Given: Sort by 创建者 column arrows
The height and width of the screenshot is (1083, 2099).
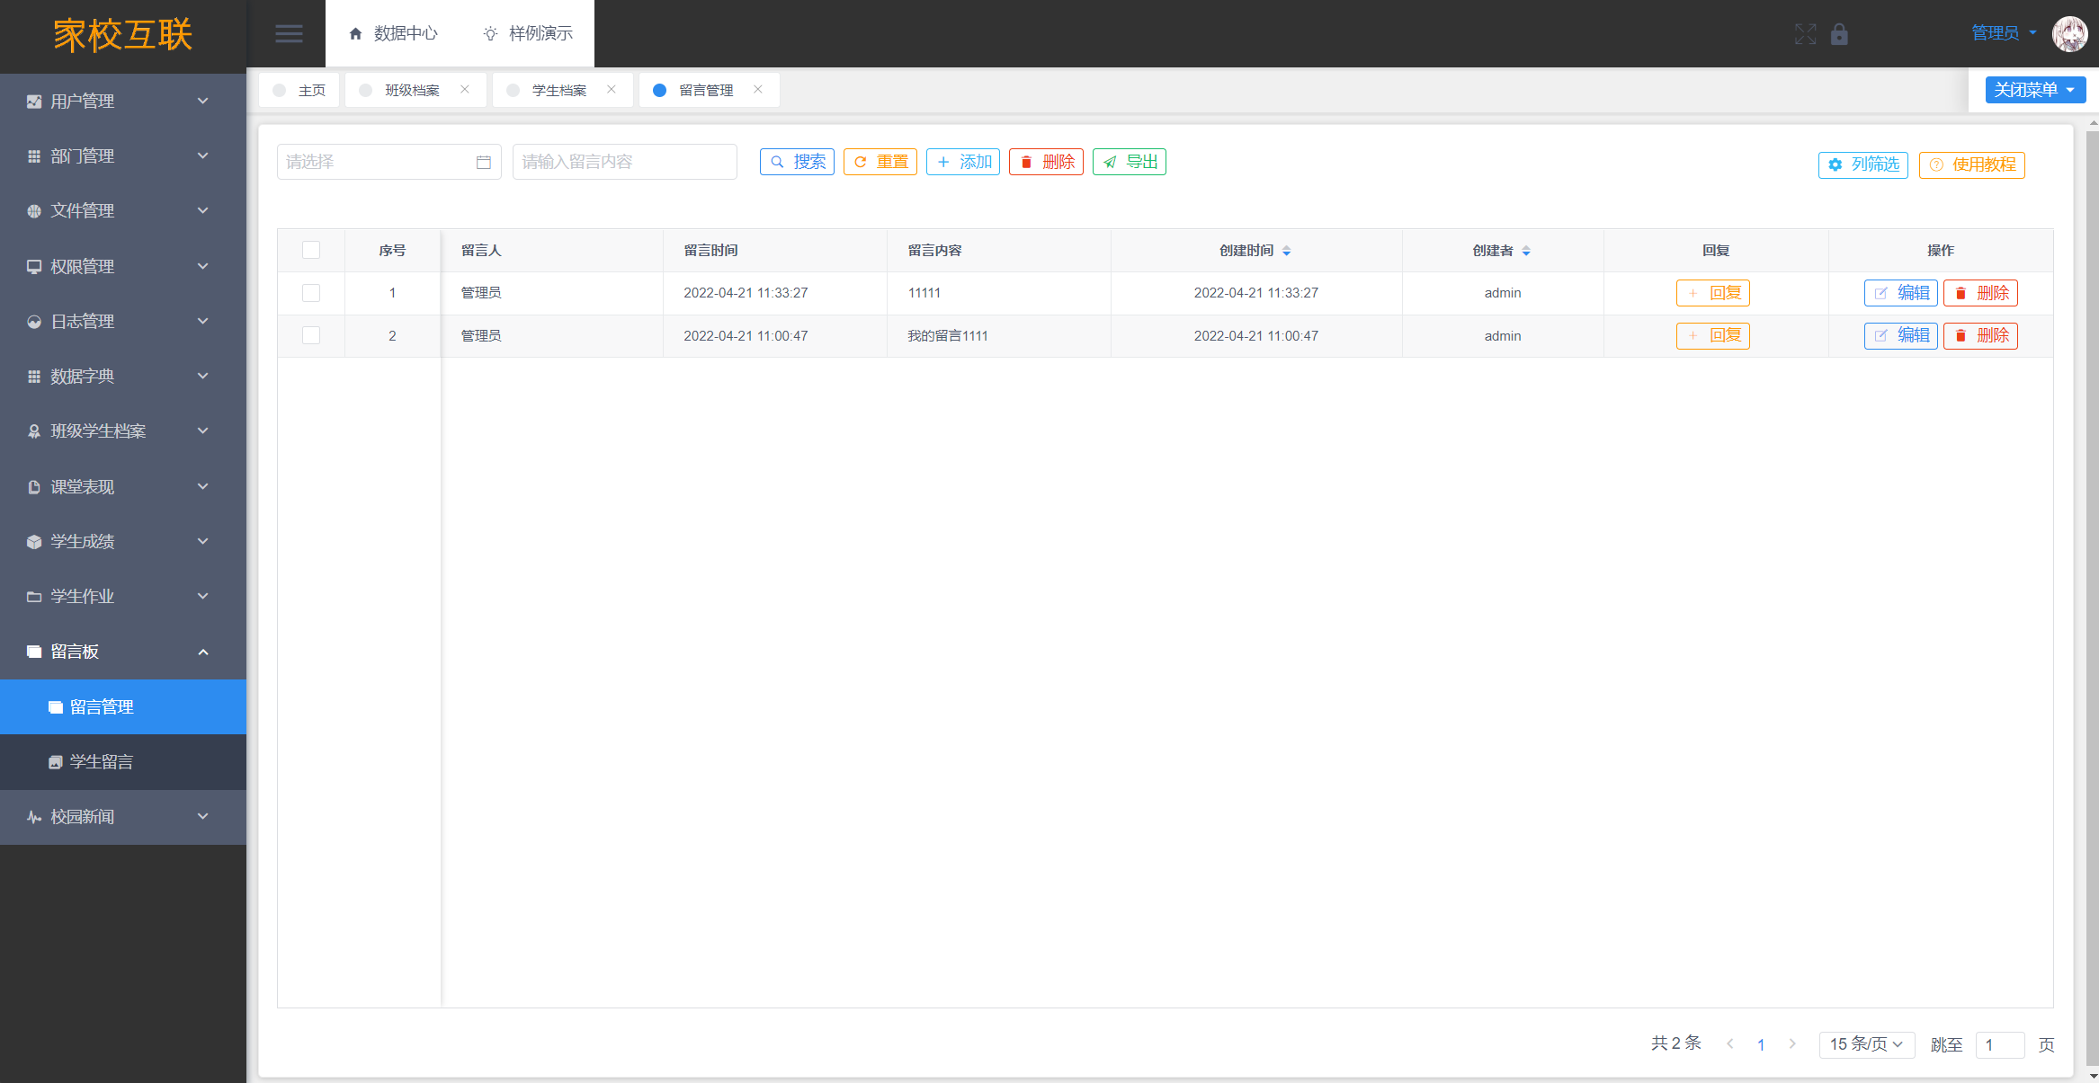Looking at the screenshot, I should [x=1526, y=252].
